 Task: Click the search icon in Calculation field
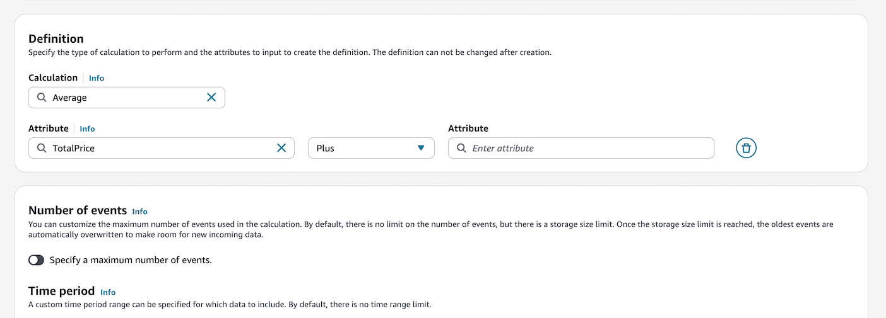coord(42,98)
